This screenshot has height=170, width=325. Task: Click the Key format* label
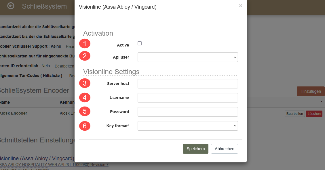coord(118,126)
